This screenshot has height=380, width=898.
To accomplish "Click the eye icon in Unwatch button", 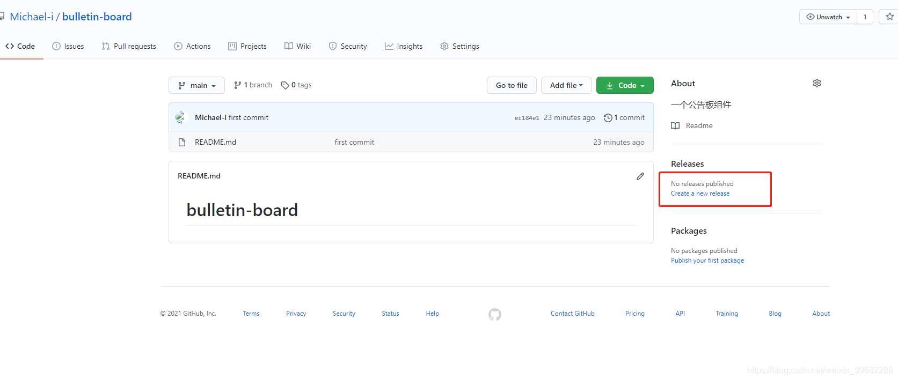I will tap(811, 17).
